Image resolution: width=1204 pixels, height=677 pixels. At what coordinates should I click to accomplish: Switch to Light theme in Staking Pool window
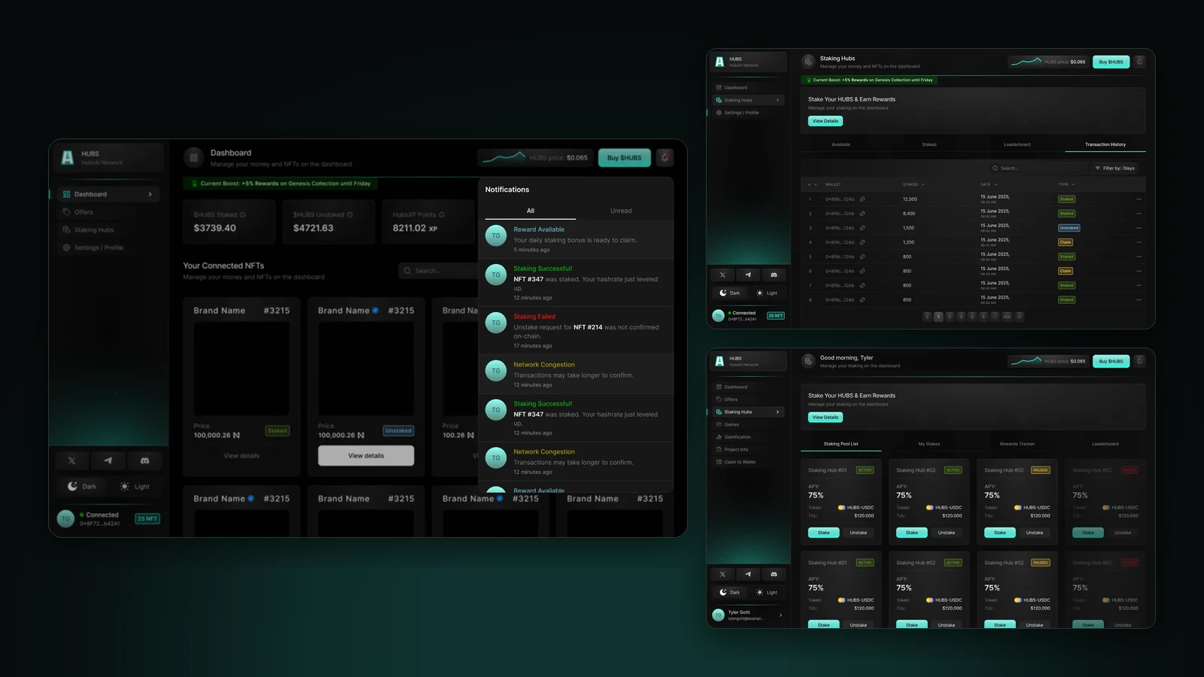pyautogui.click(x=767, y=593)
